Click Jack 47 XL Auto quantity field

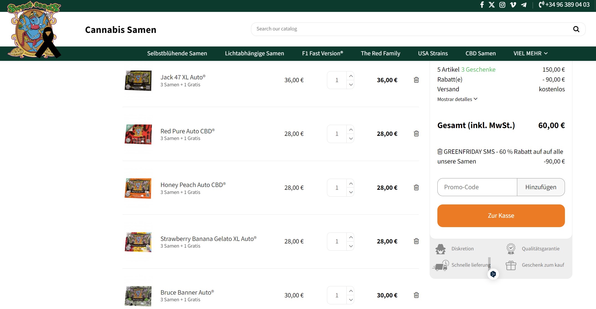(337, 80)
